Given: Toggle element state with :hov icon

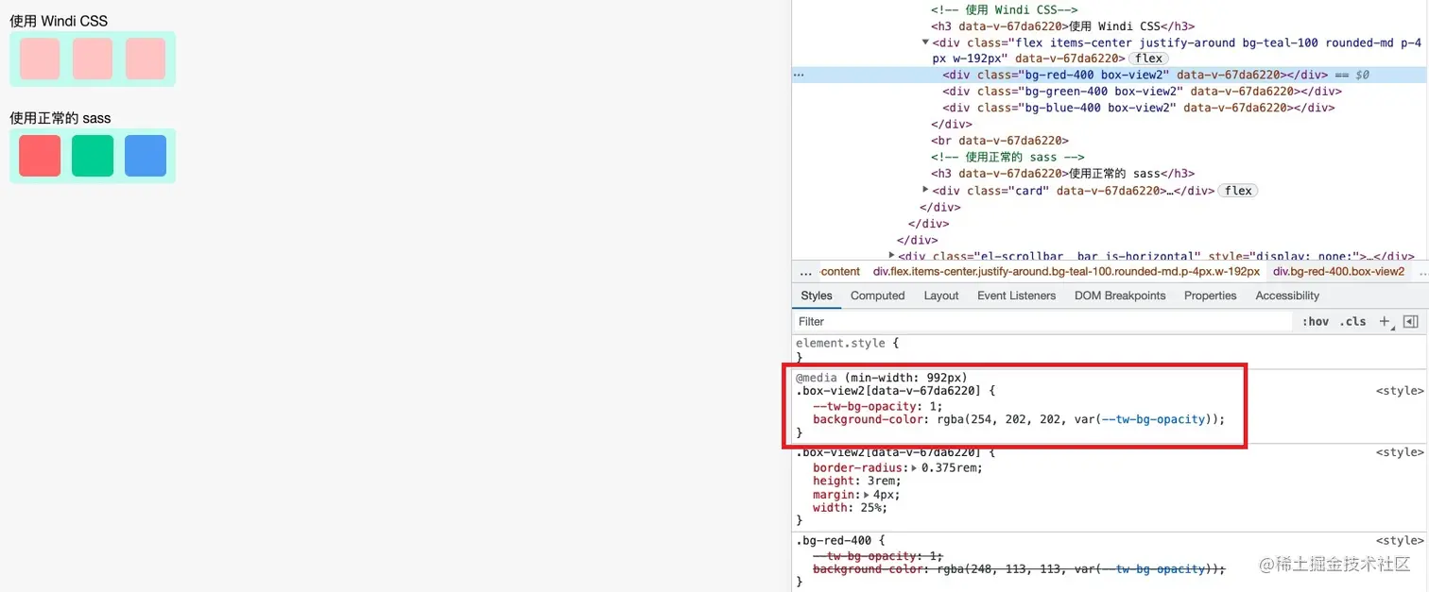Looking at the screenshot, I should tap(1316, 321).
